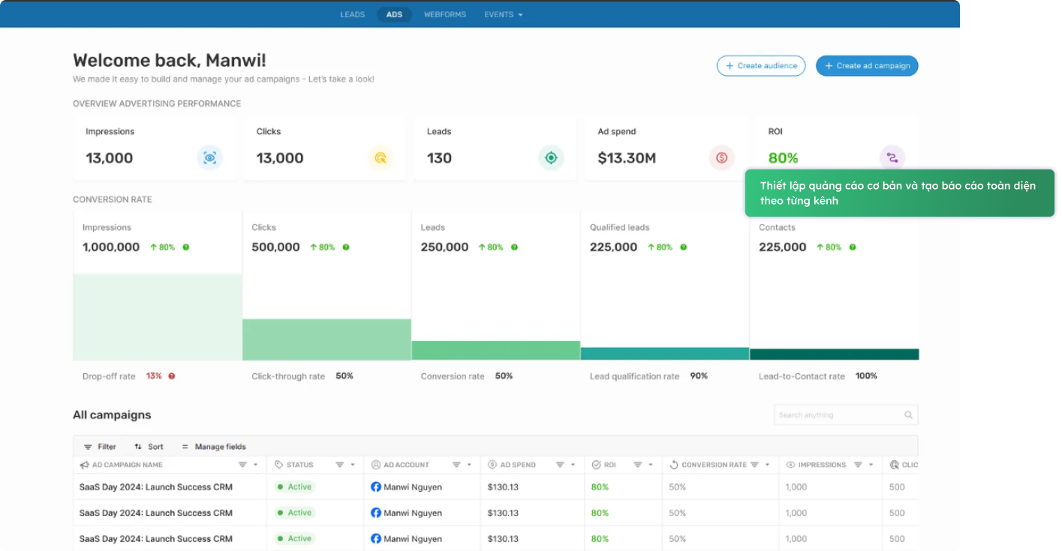Viewport: 1062px width, 551px height.
Task: Click the magnifier icon in search box
Action: pyautogui.click(x=908, y=415)
